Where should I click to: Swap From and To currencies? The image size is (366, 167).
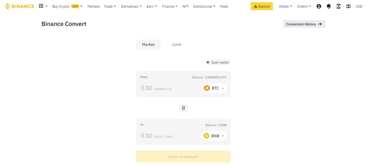[x=184, y=108]
